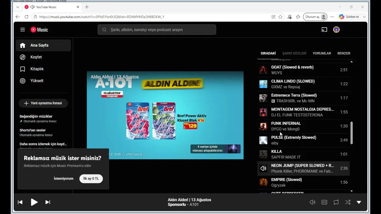The height and width of the screenshot is (214, 381).
Task: Open a new browser tab
Action: 87,7
